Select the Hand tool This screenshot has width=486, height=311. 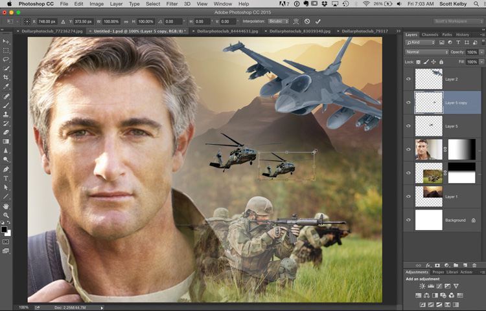click(6, 206)
